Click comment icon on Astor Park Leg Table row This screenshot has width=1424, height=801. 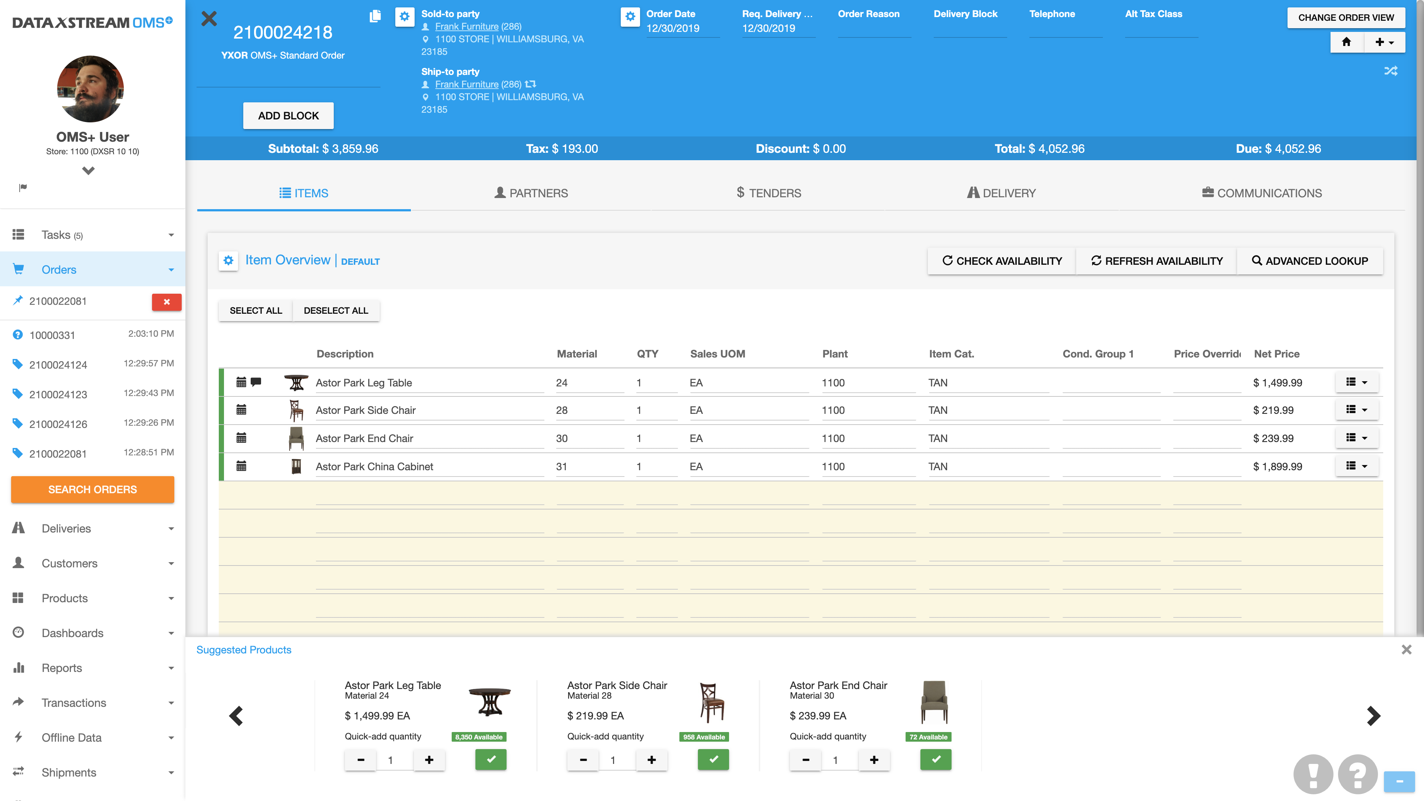coord(256,382)
